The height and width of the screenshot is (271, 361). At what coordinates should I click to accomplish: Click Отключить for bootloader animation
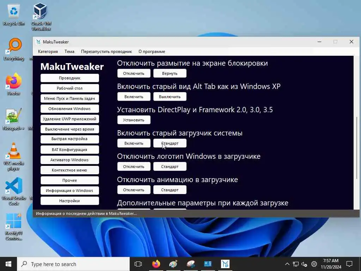click(134, 190)
